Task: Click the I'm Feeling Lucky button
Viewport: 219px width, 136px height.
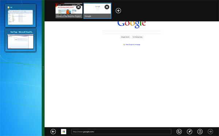Action: point(138,37)
